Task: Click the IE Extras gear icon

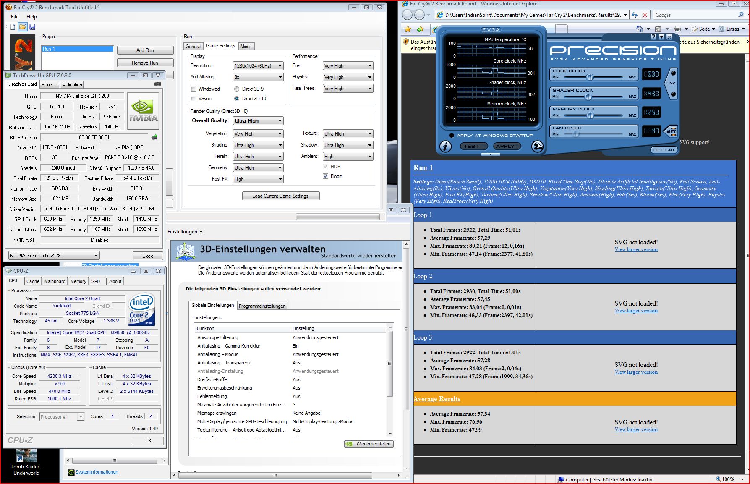Action: 721,29
